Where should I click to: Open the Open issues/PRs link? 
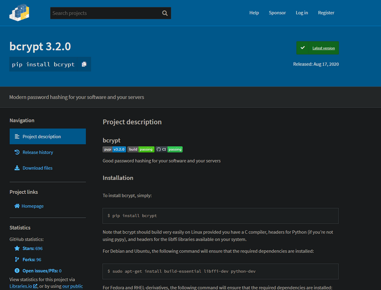pyautogui.click(x=42, y=271)
